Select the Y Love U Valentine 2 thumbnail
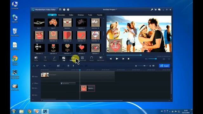This screenshot has height=114, width=203. (x=39, y=48)
